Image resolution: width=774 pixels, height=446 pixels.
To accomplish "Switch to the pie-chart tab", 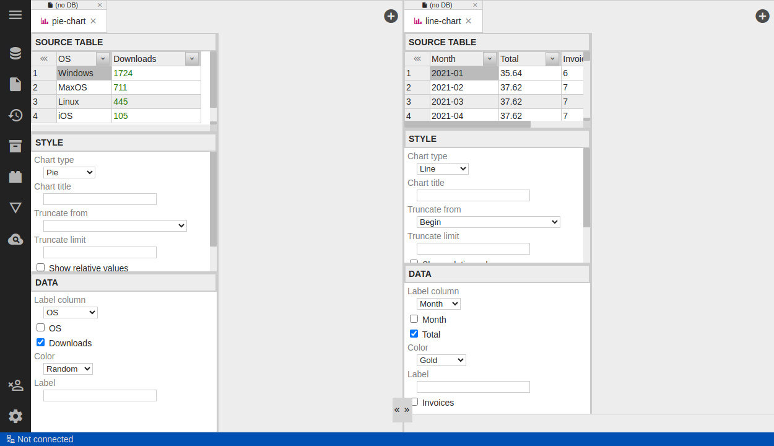I will (68, 21).
